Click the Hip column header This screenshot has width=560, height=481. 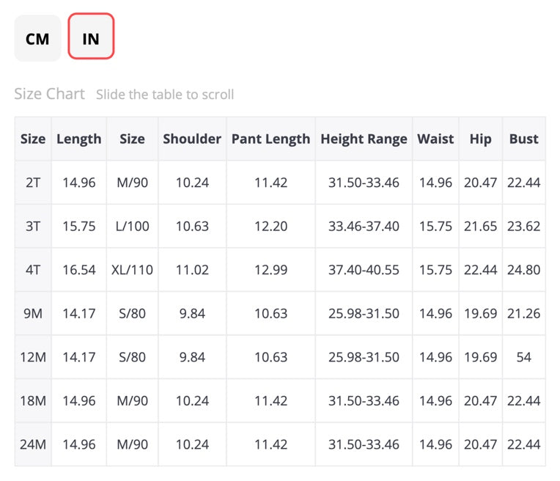click(x=480, y=139)
